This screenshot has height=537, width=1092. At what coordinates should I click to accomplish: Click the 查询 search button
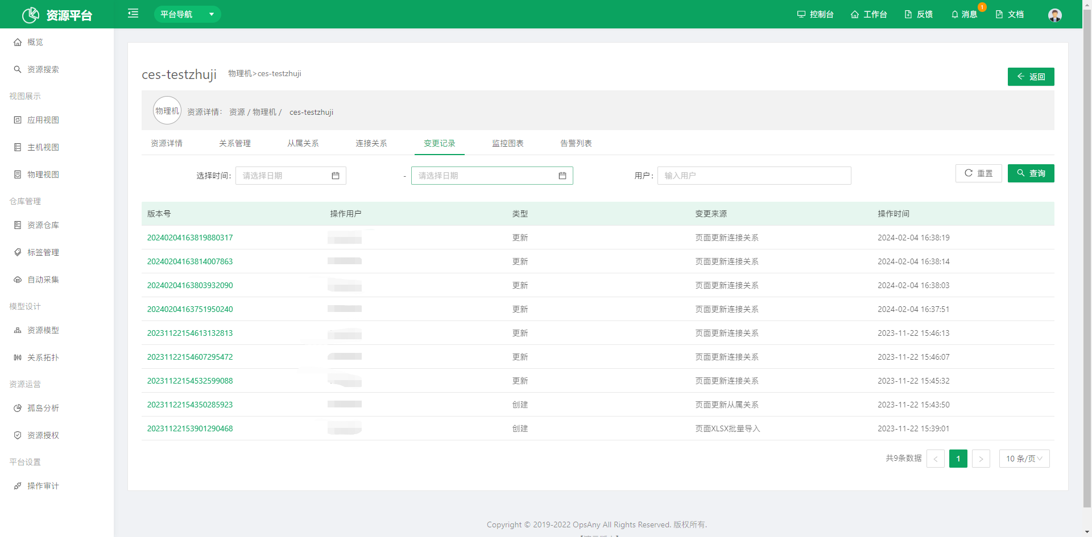pyautogui.click(x=1031, y=173)
